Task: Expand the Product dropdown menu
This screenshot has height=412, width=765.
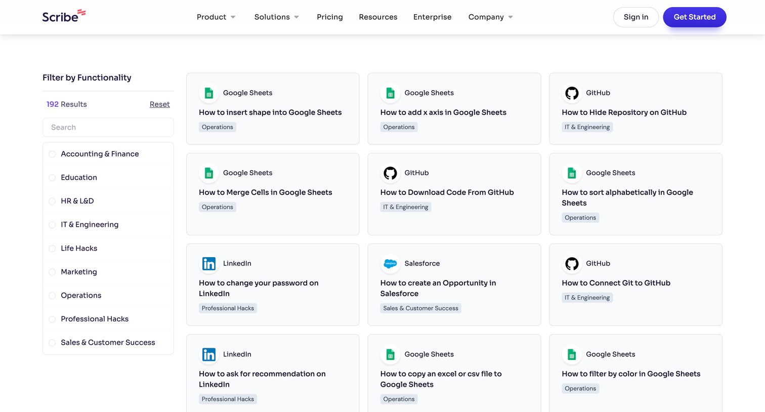Action: pyautogui.click(x=216, y=17)
